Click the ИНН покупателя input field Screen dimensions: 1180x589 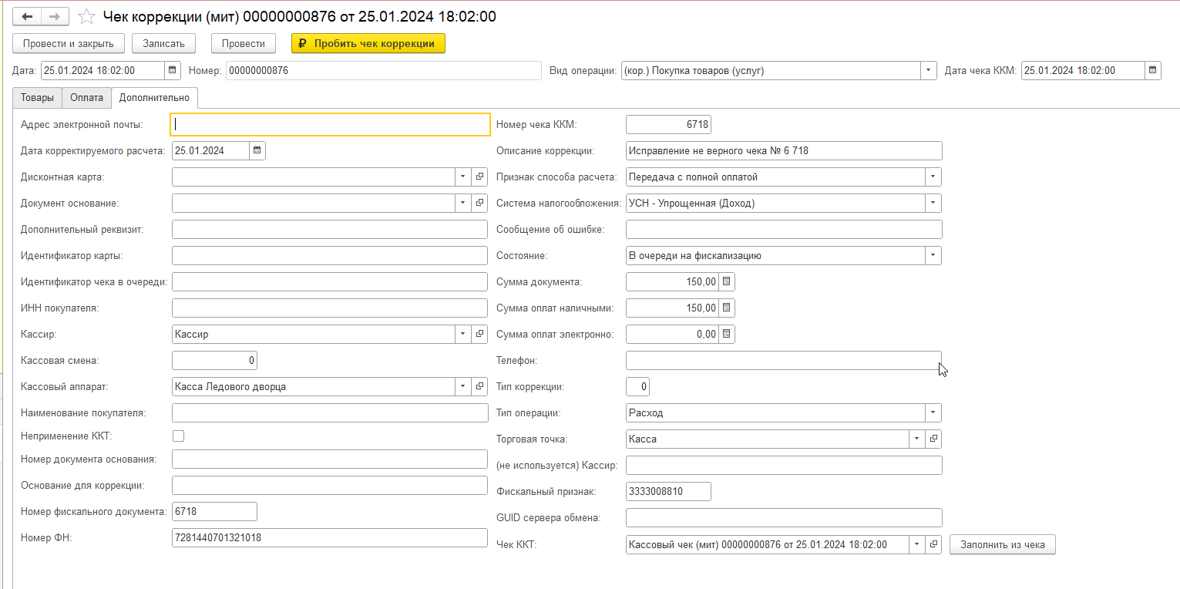330,308
